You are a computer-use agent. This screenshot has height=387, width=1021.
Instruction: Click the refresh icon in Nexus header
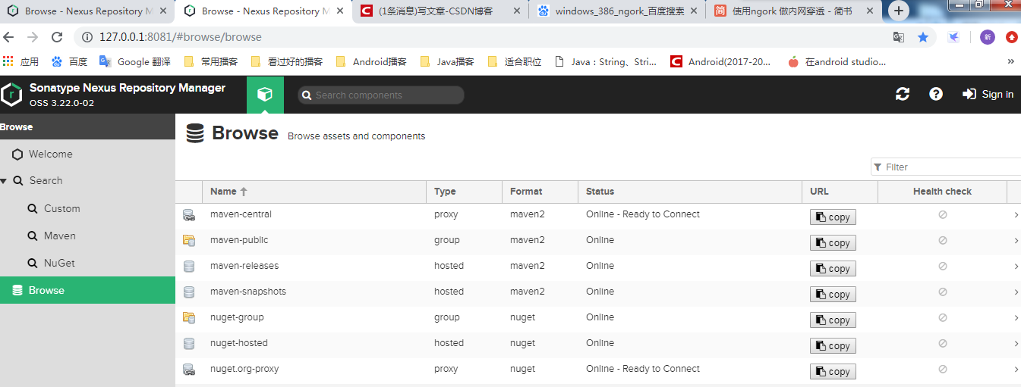[x=903, y=94]
